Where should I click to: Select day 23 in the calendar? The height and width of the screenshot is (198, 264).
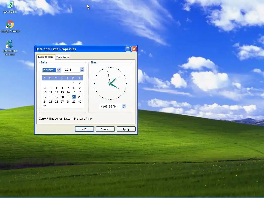80,97
